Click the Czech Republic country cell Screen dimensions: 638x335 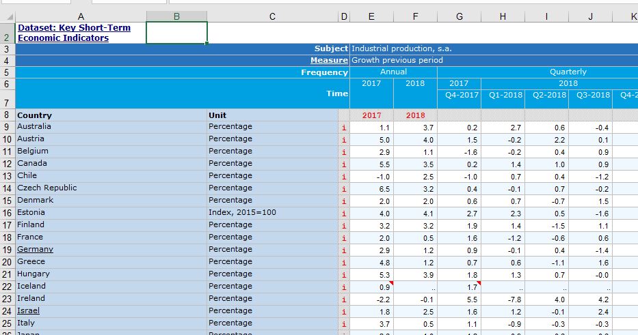click(111, 188)
